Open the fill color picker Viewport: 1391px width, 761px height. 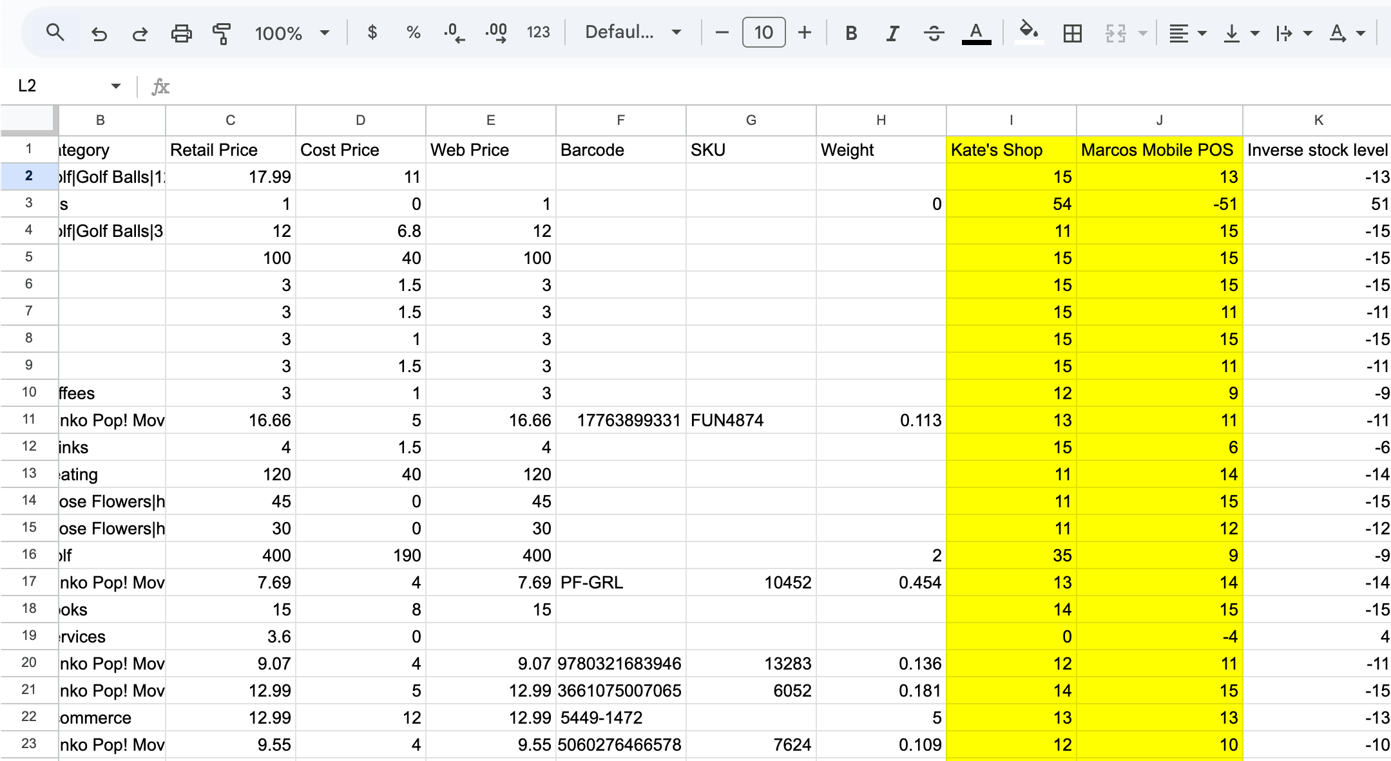(1028, 32)
